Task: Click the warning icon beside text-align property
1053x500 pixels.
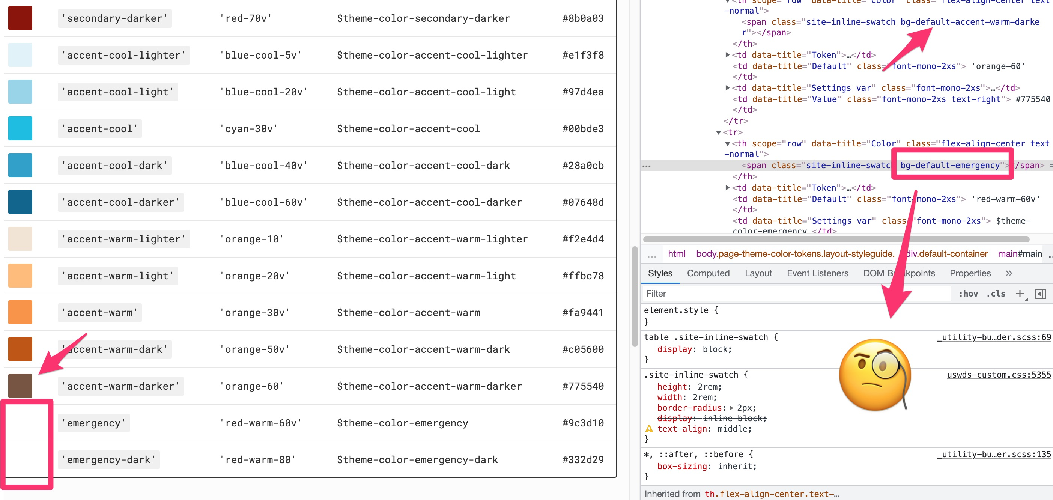Action: point(649,429)
